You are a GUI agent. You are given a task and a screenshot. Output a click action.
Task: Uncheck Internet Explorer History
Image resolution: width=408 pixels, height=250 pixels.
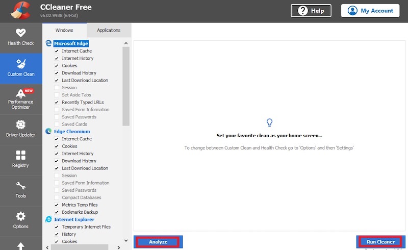pos(57,234)
